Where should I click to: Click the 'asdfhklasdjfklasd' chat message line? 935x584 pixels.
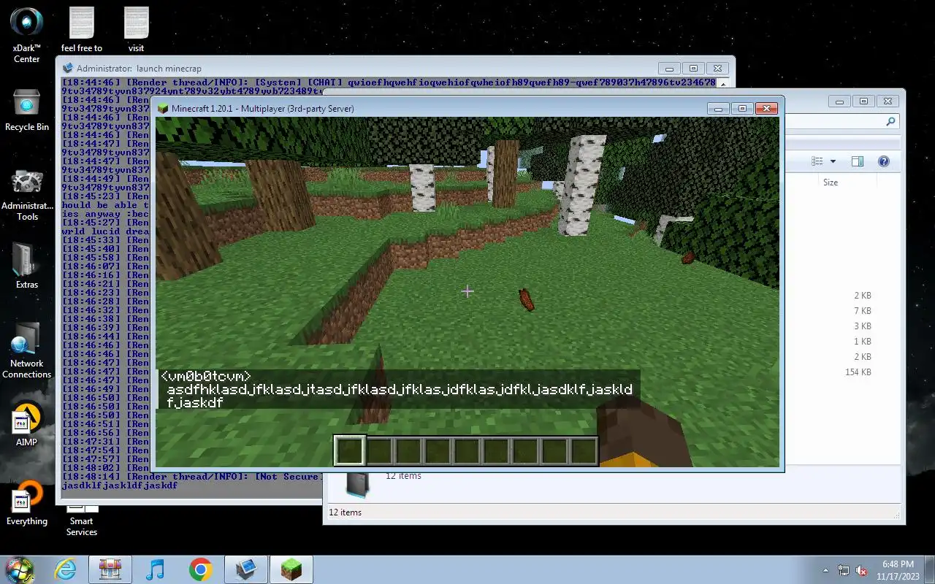tap(400, 390)
